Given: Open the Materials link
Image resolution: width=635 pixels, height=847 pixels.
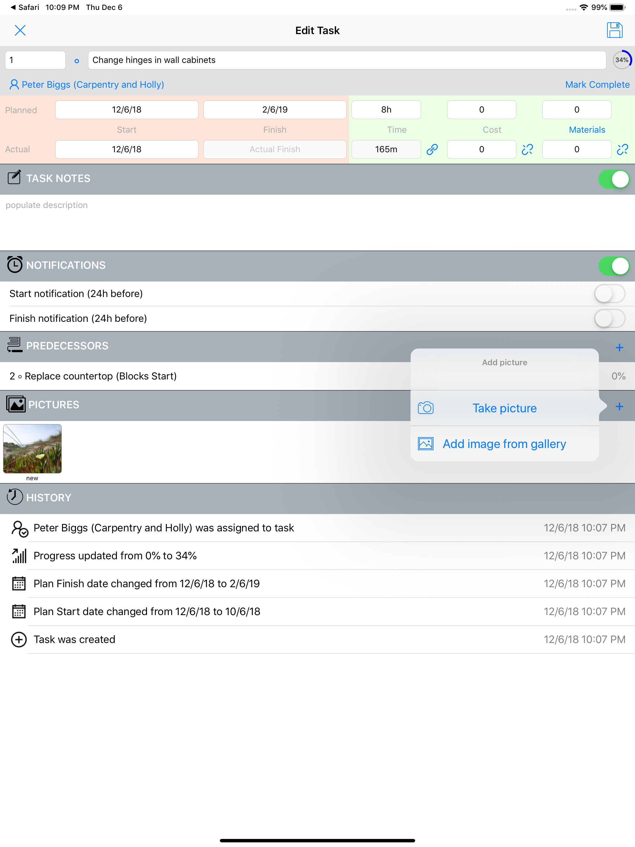Looking at the screenshot, I should tap(587, 130).
